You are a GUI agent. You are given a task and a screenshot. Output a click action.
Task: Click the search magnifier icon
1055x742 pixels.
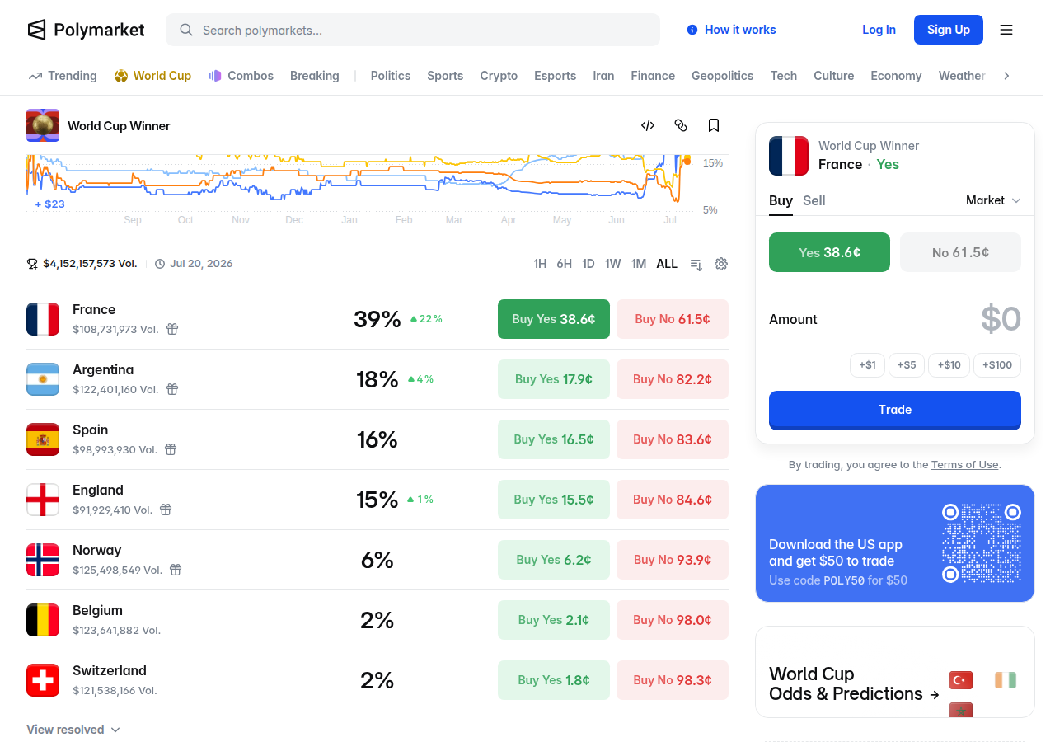coord(186,30)
